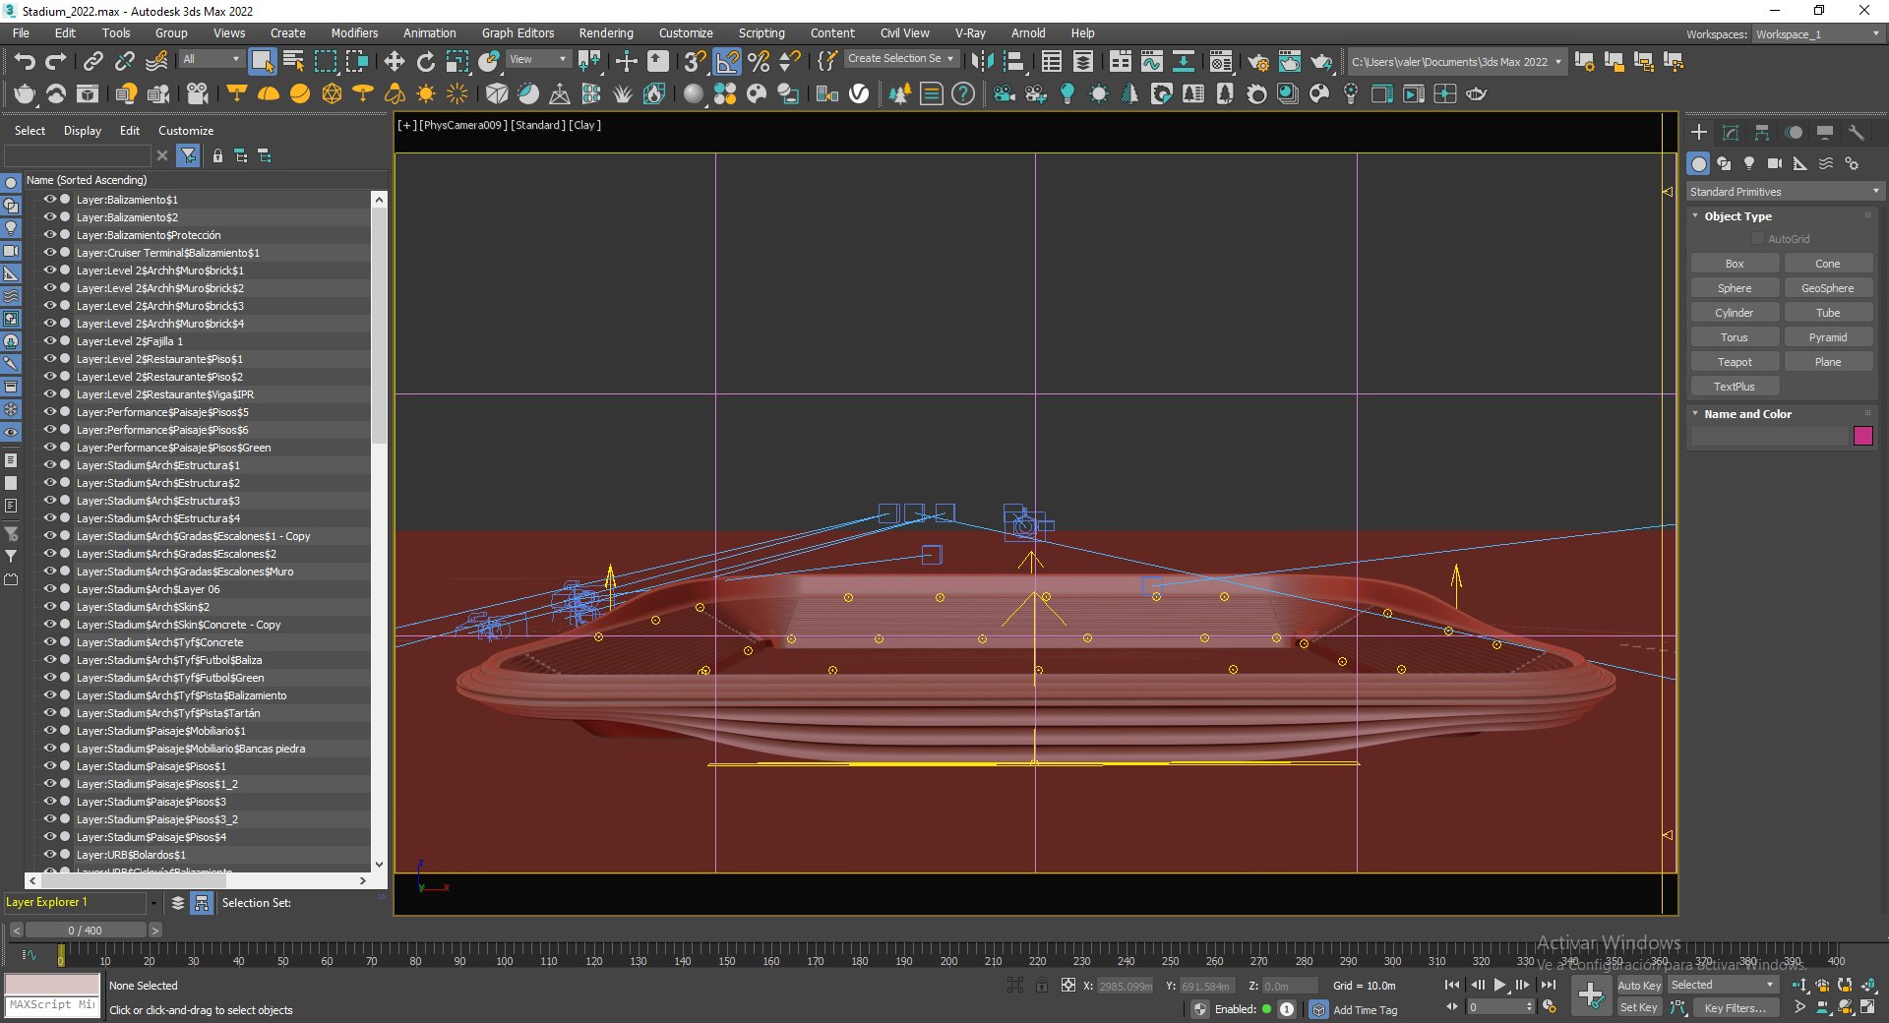The width and height of the screenshot is (1889, 1023).
Task: Select the Select and Link tool
Action: tap(92, 62)
